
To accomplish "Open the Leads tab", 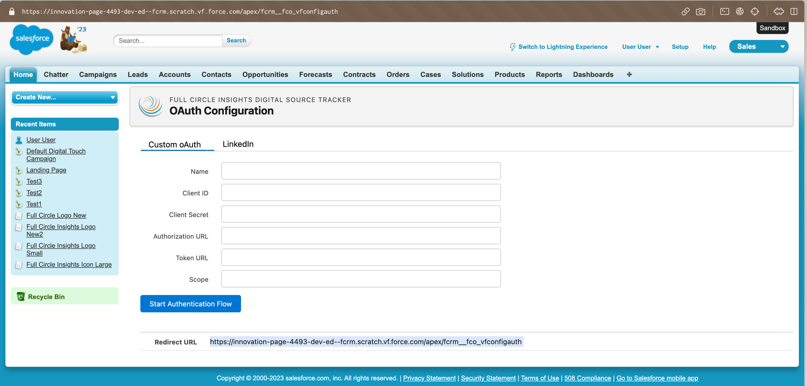I will 138,75.
